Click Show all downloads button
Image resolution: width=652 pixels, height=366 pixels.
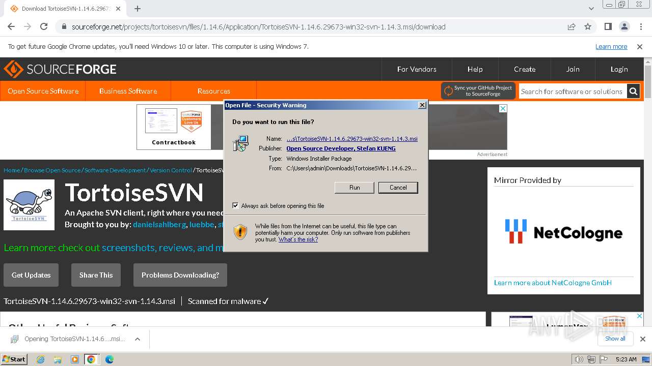pos(615,339)
